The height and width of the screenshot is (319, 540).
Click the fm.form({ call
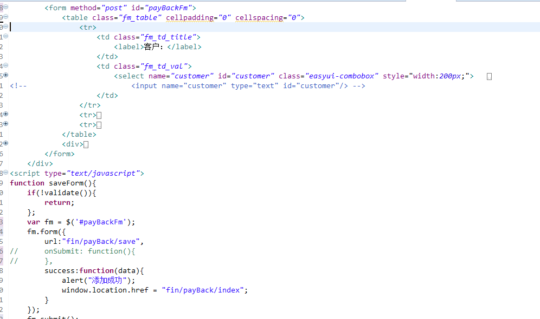pos(47,232)
